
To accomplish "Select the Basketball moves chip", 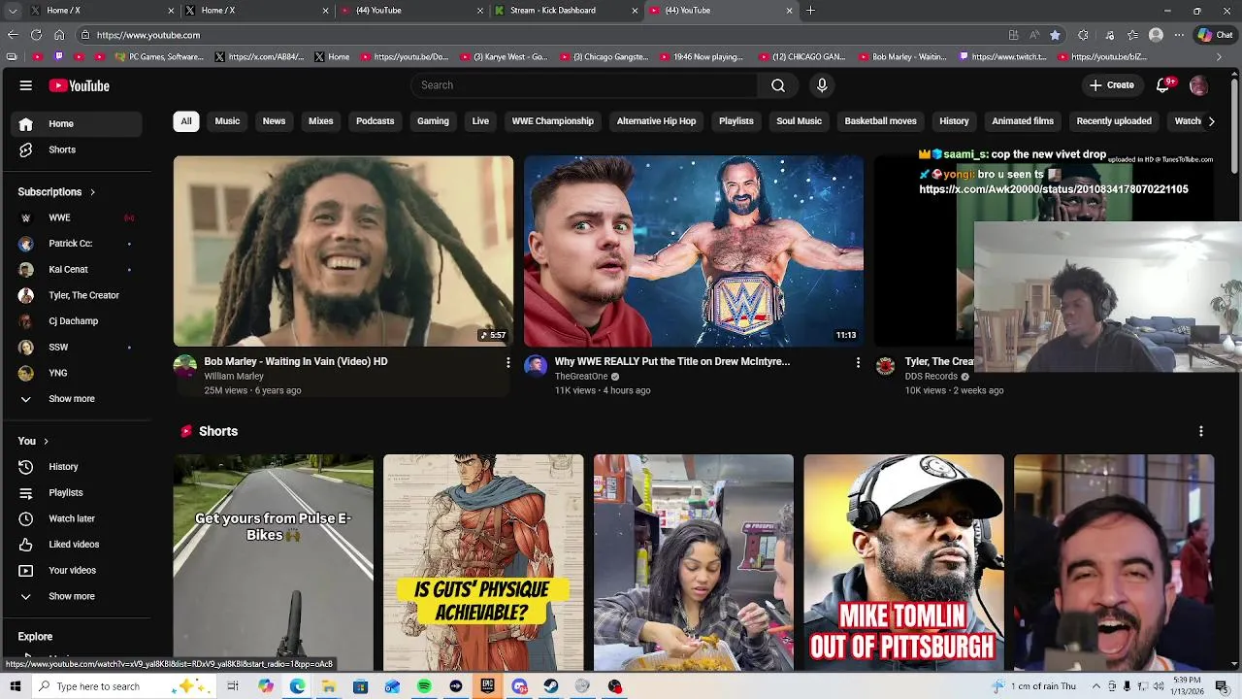I will click(880, 121).
